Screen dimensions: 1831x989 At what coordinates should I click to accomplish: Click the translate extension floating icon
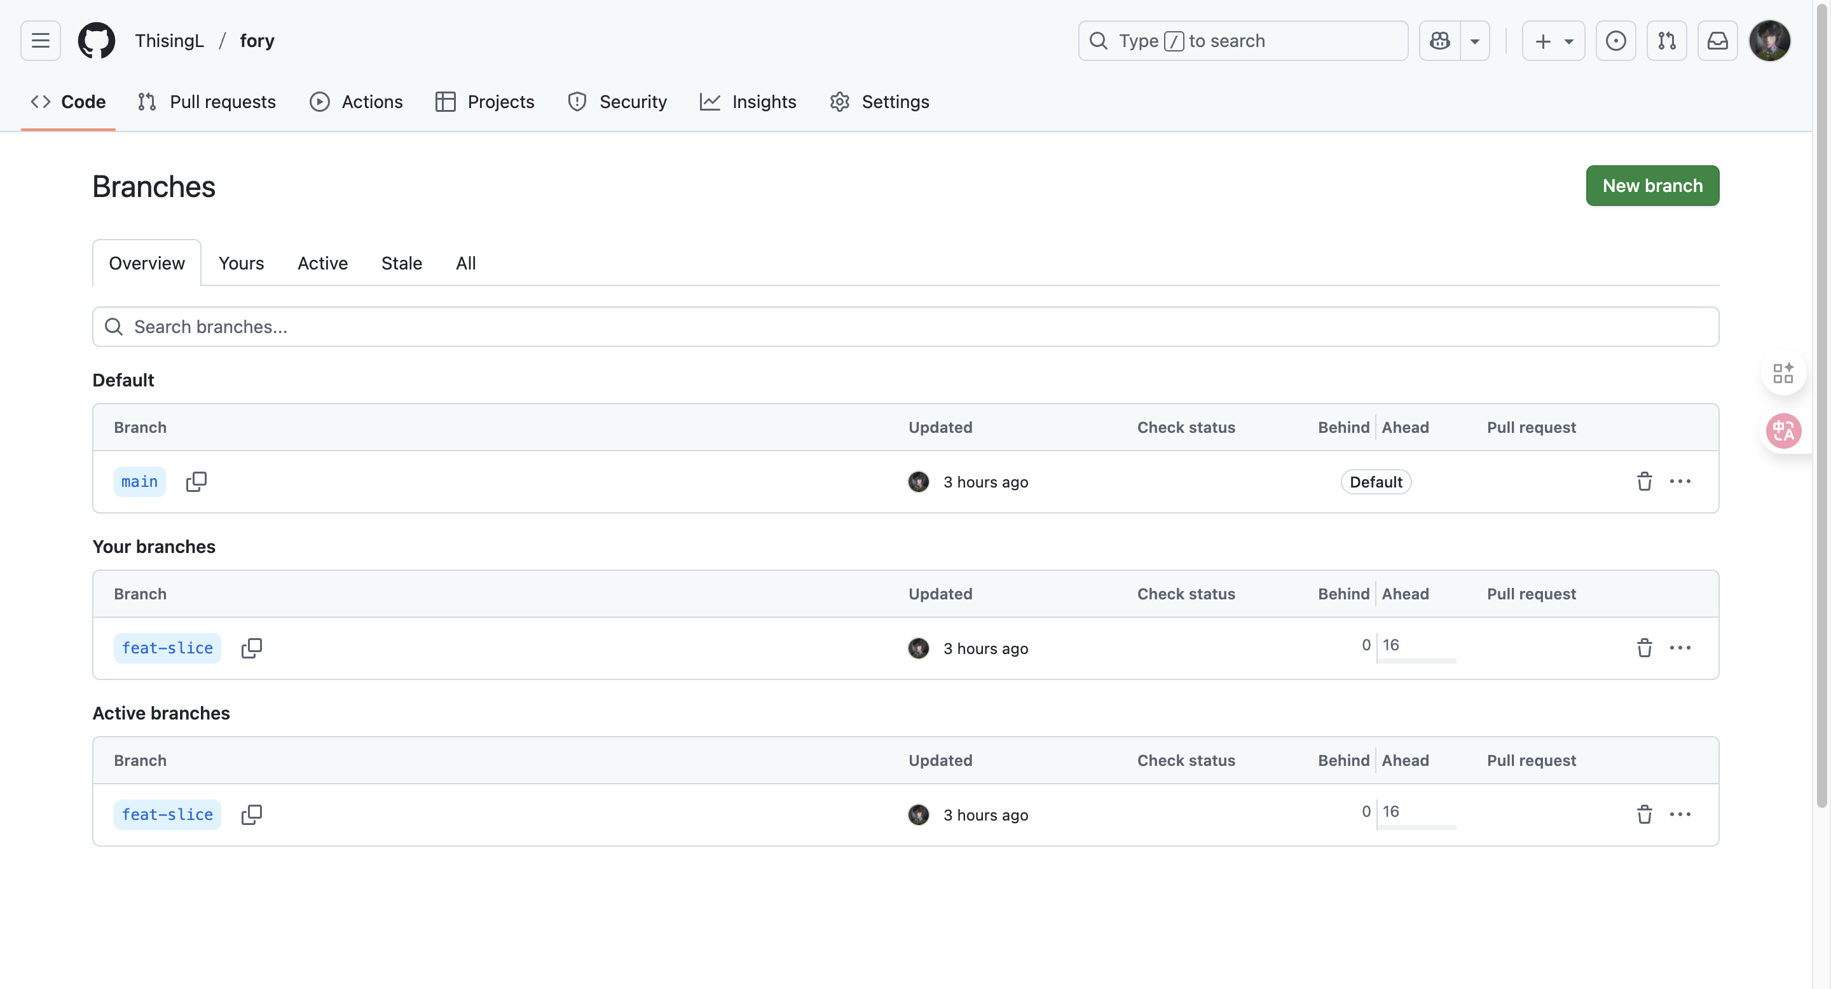coord(1783,430)
